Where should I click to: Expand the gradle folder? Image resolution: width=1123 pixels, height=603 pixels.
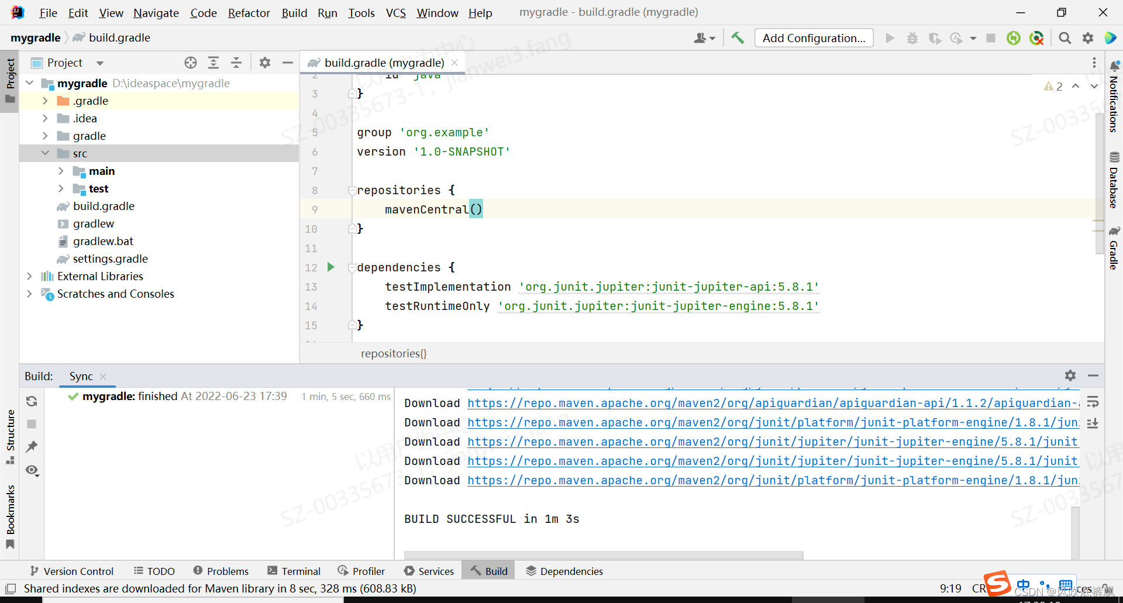click(45, 136)
